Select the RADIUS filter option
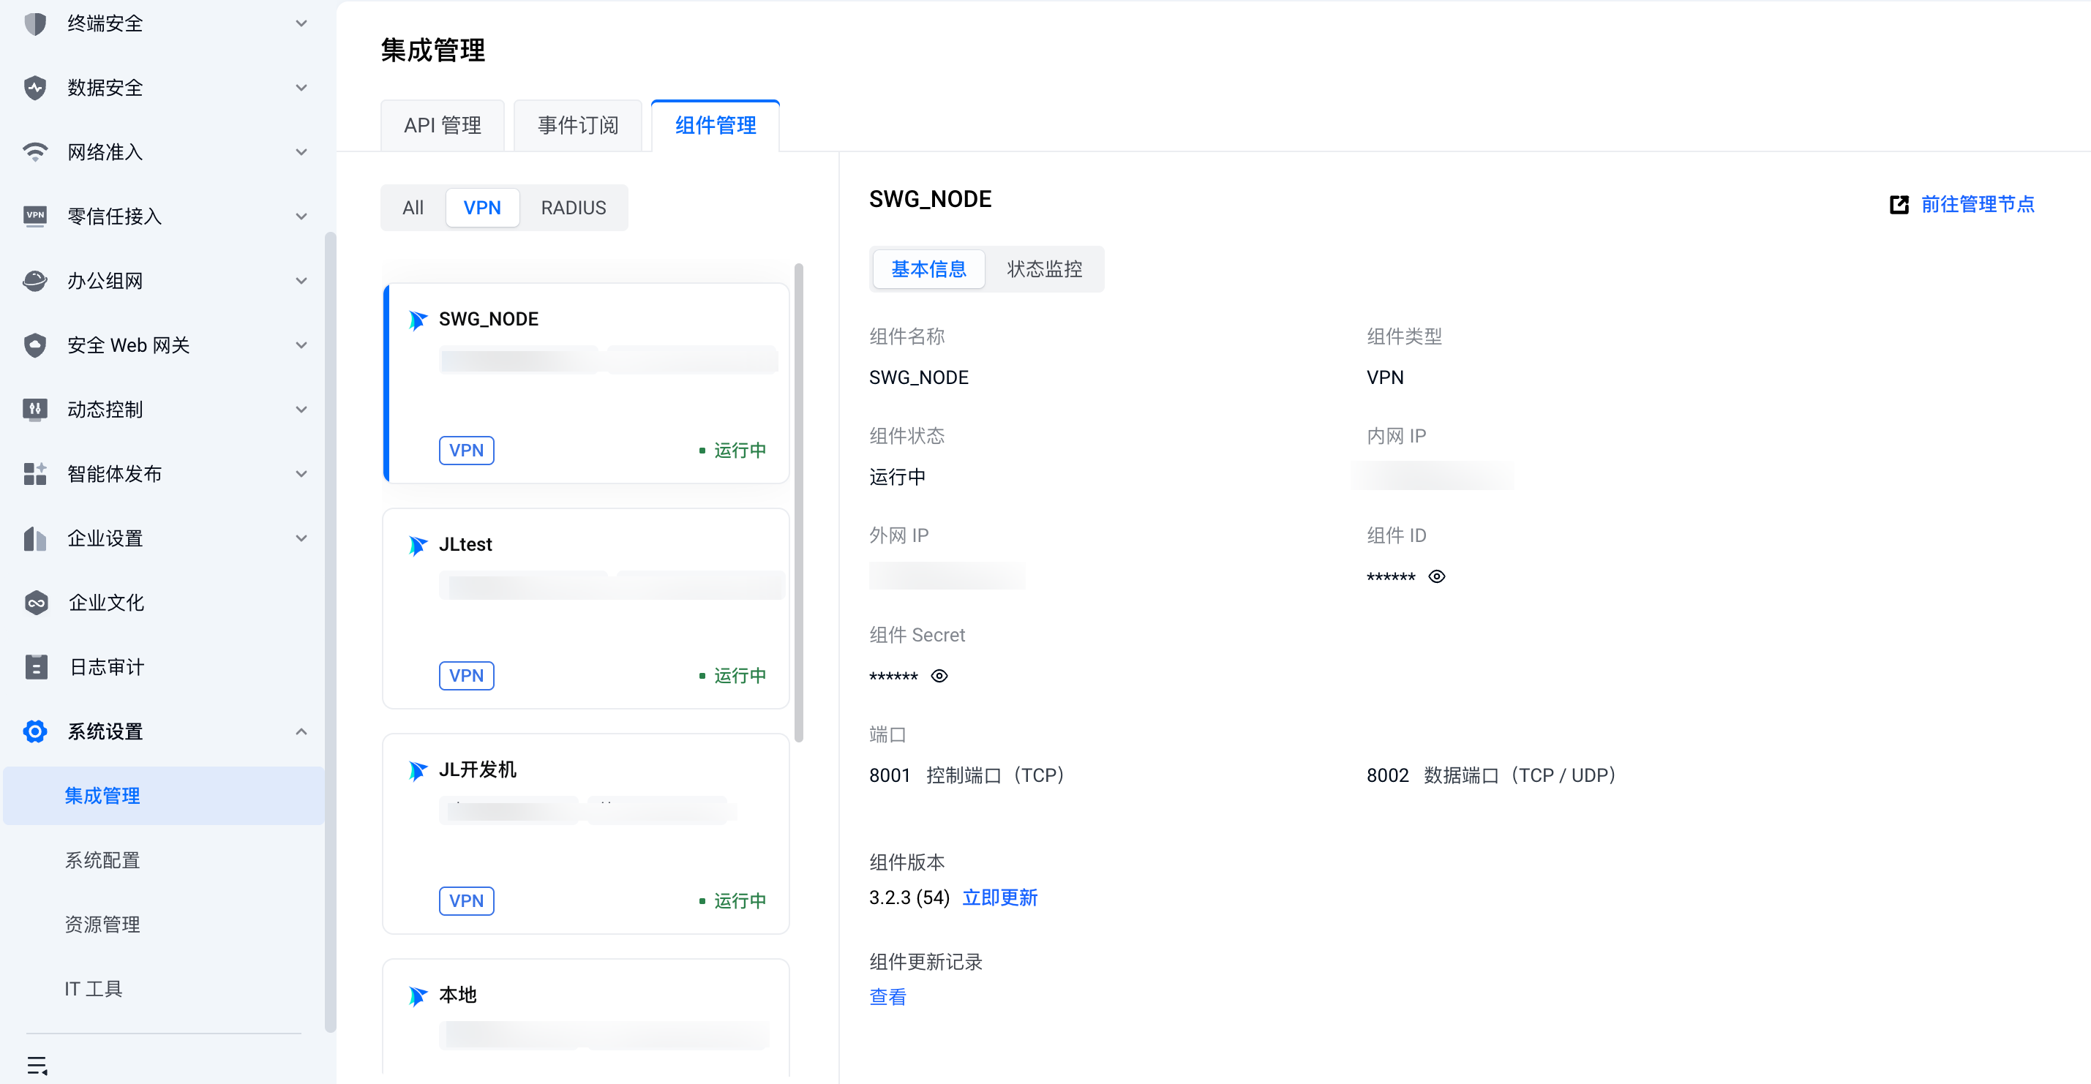This screenshot has width=2091, height=1084. [x=573, y=208]
